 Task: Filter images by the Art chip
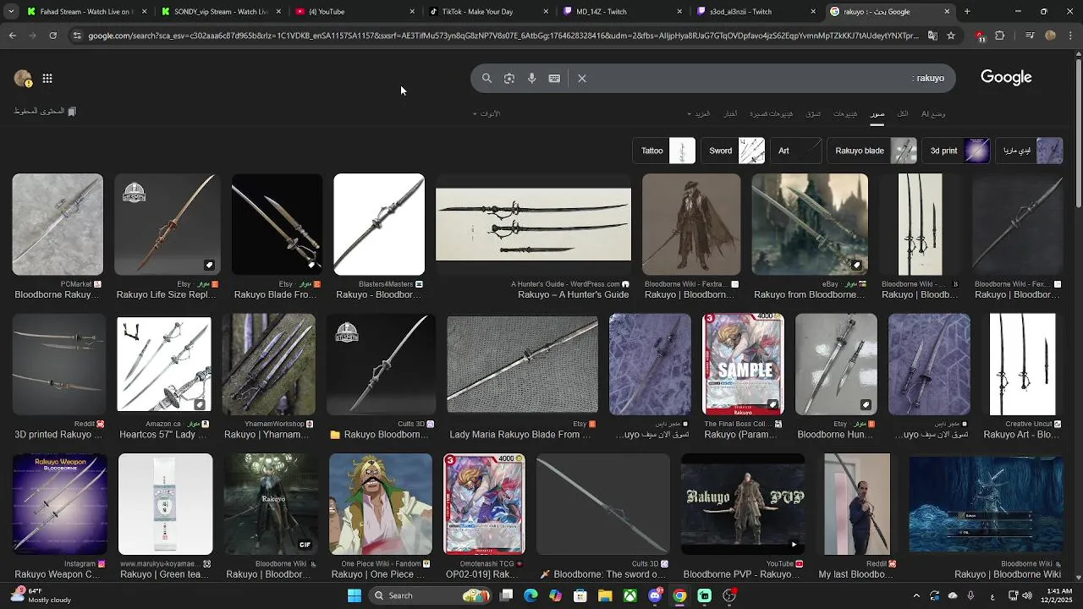click(x=796, y=151)
